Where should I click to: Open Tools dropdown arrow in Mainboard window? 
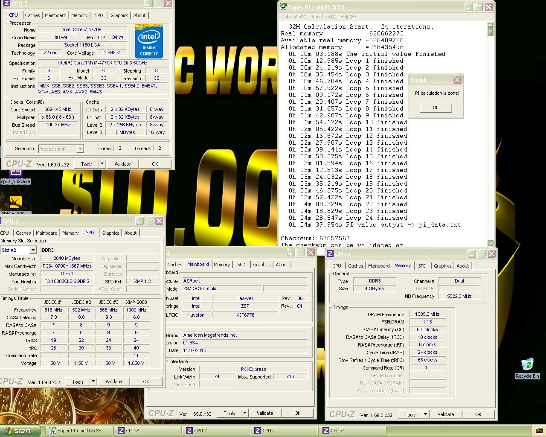244,413
